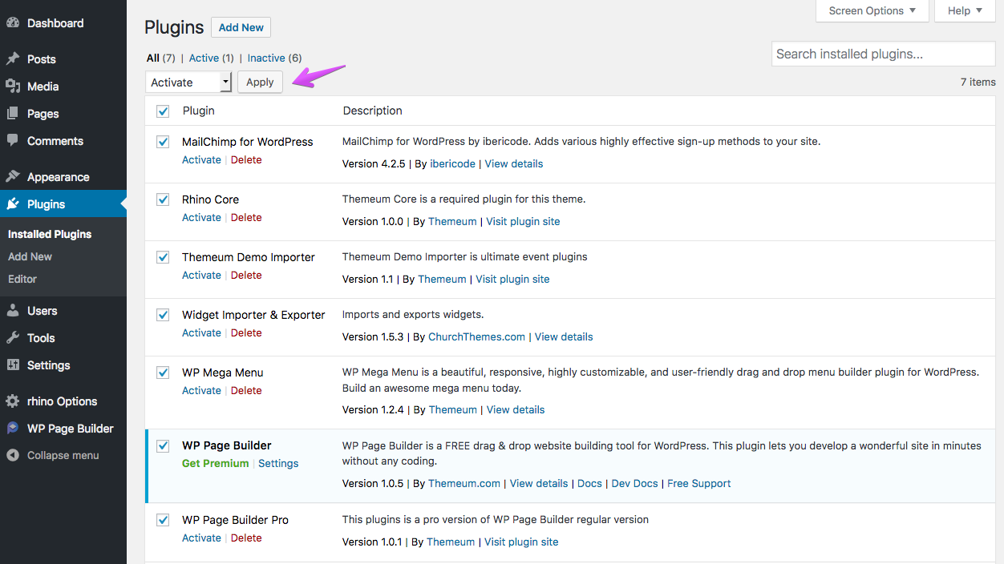Open the bulk actions Activate dropdown
This screenshot has height=564, width=1004.
click(188, 82)
